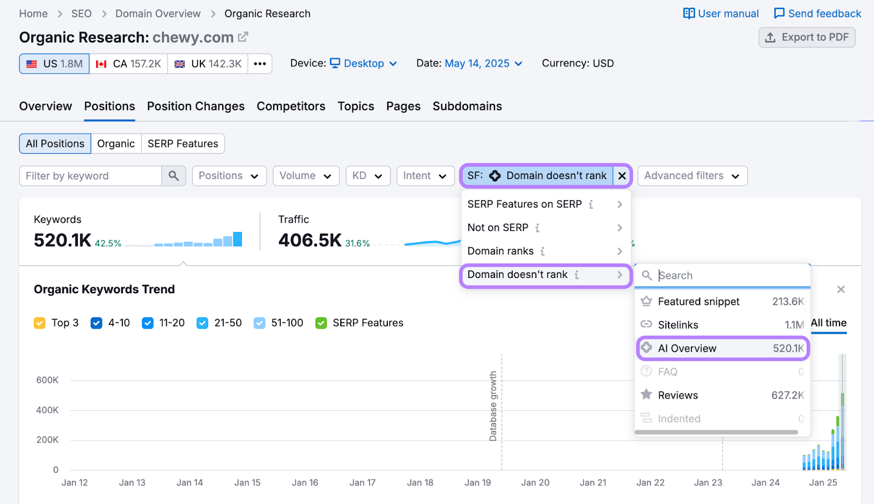Click the Send feedback speech bubble icon
The width and height of the screenshot is (874, 504).
[778, 13]
